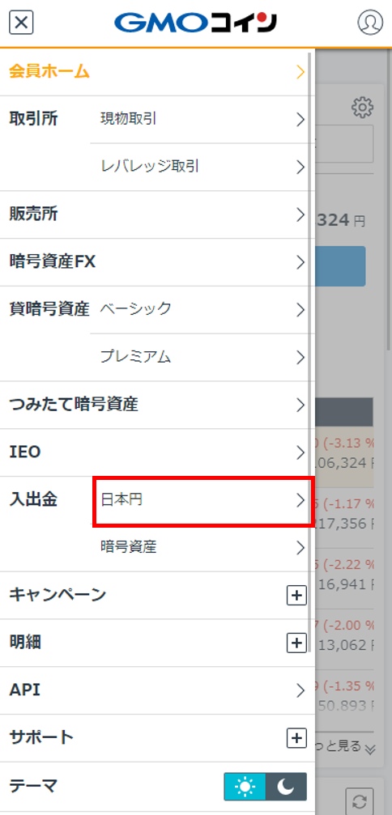Open the user account profile icon
This screenshot has height=815, width=392.
point(369,23)
